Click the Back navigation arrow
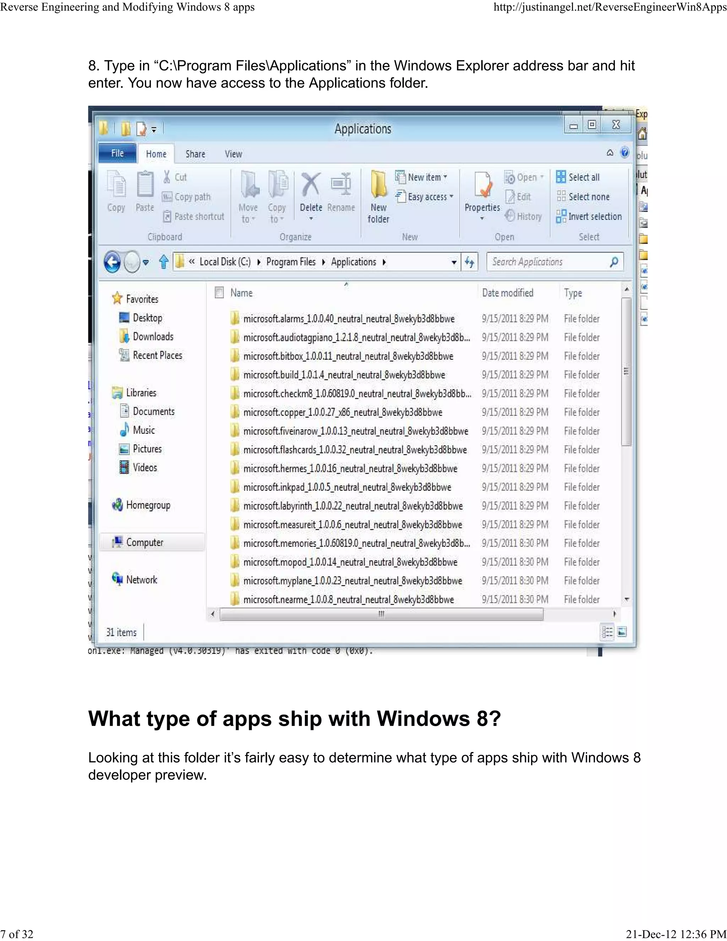The image size is (727, 941). (x=113, y=262)
